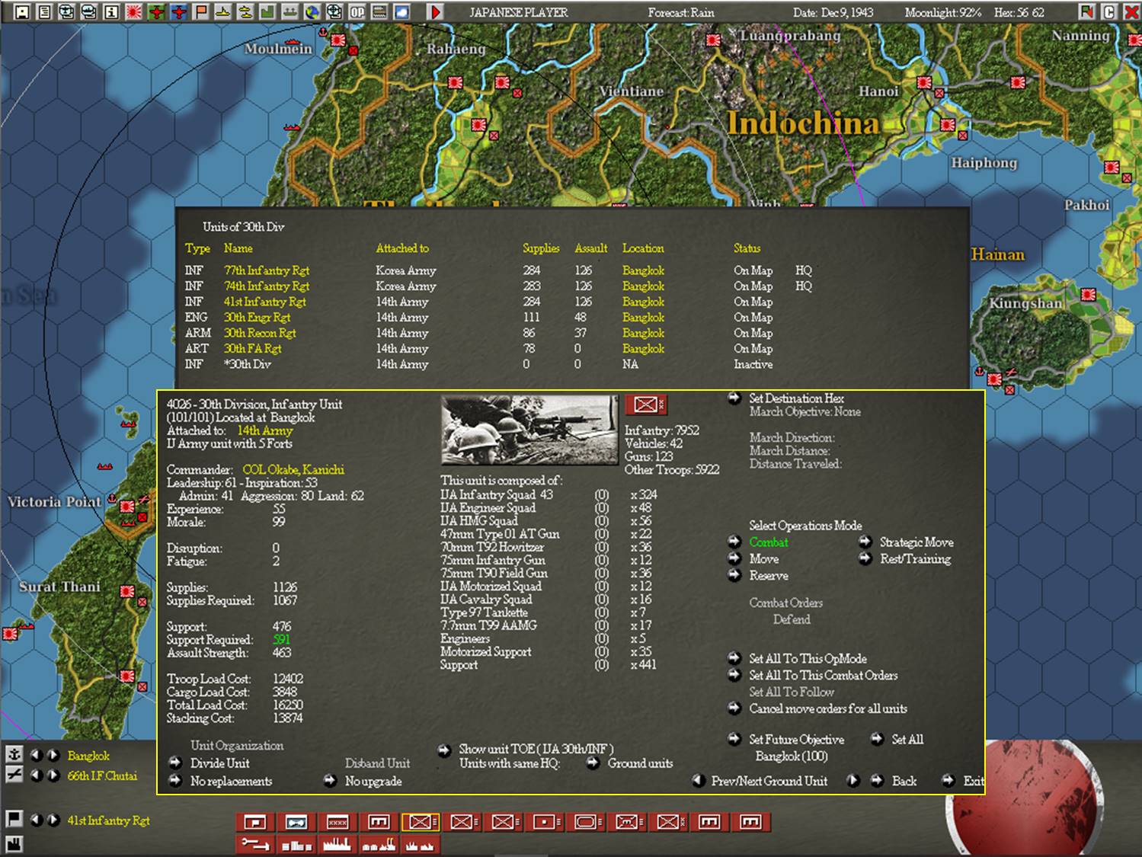This screenshot has width=1142, height=857.
Task: Click the first flag counter in bottom bar
Action: point(255,822)
